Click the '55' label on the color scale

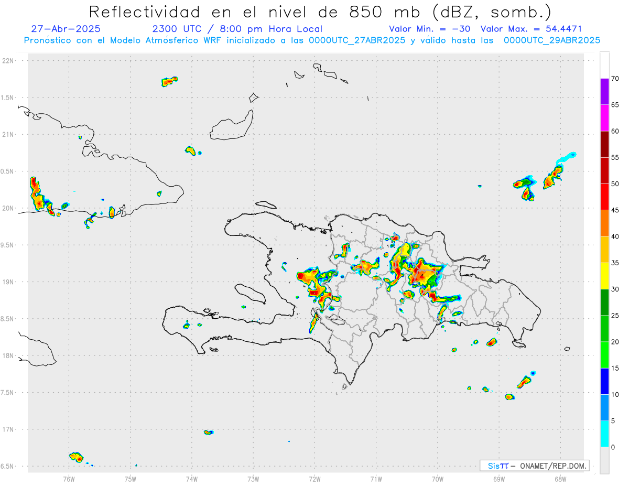[615, 157]
